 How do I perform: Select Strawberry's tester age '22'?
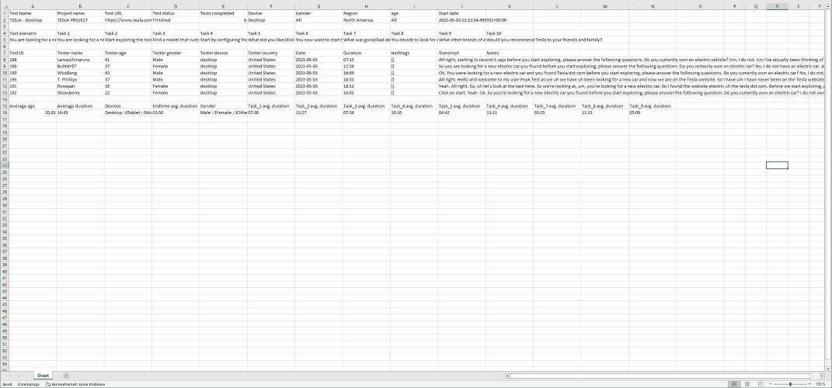128,93
